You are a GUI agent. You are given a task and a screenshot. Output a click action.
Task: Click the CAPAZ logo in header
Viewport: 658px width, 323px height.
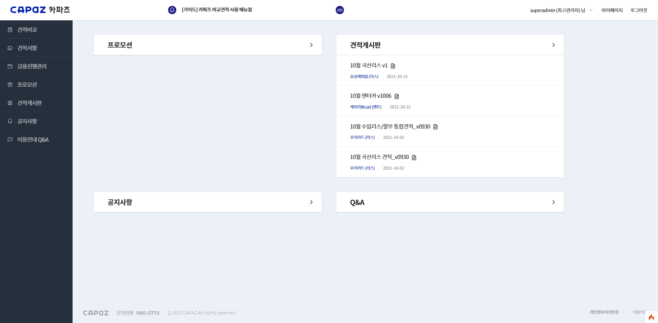(x=40, y=10)
